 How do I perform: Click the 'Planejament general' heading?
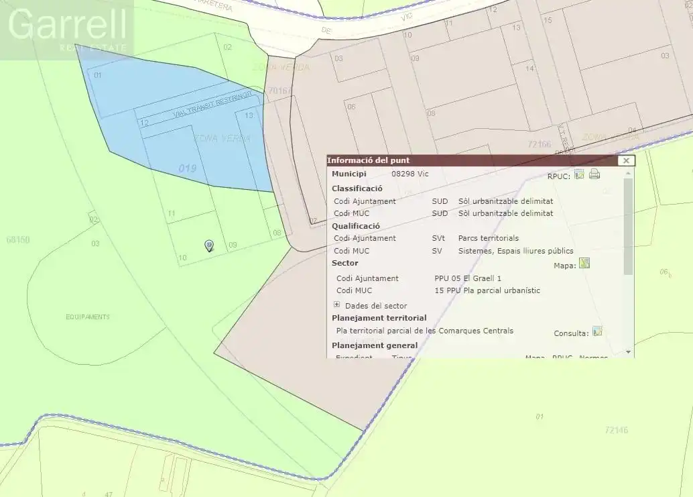pos(375,346)
